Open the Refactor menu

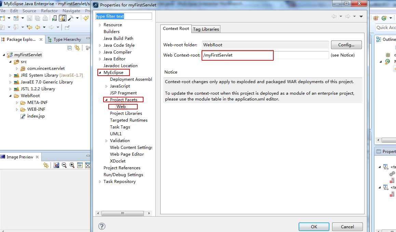[x=49, y=11]
